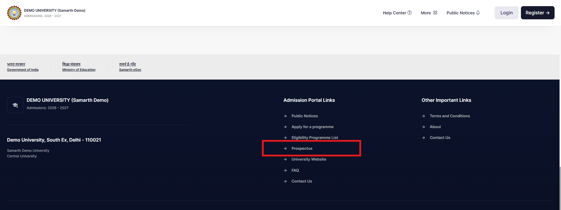The height and width of the screenshot is (210, 561).
Task: Click the arrow icon beside Prospectus
Action: (x=285, y=149)
